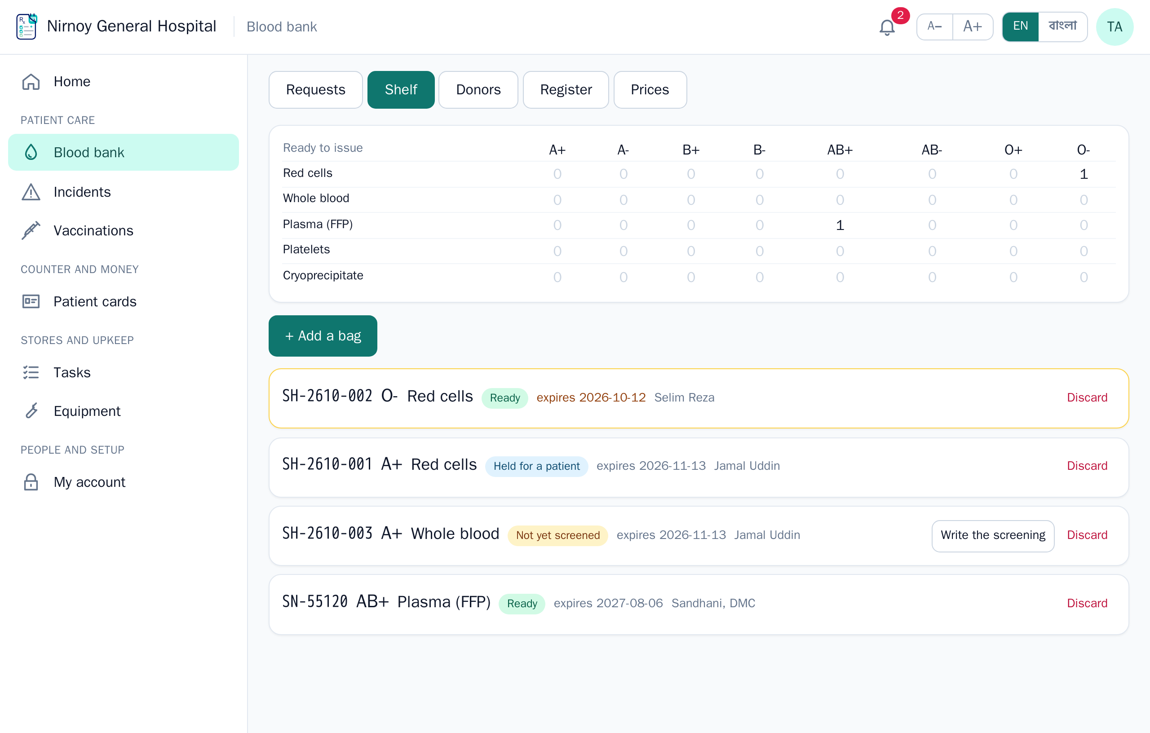Click the Vaccinations syringe icon

(x=31, y=231)
